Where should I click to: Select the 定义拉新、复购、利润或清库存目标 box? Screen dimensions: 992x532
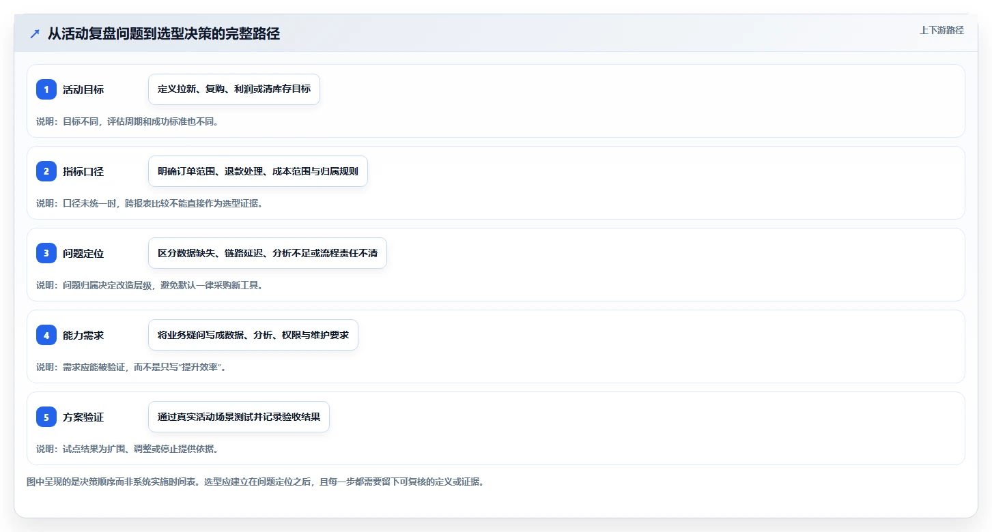click(234, 89)
